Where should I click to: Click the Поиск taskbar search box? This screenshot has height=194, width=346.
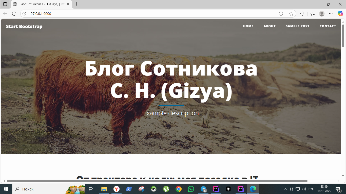click(49, 189)
